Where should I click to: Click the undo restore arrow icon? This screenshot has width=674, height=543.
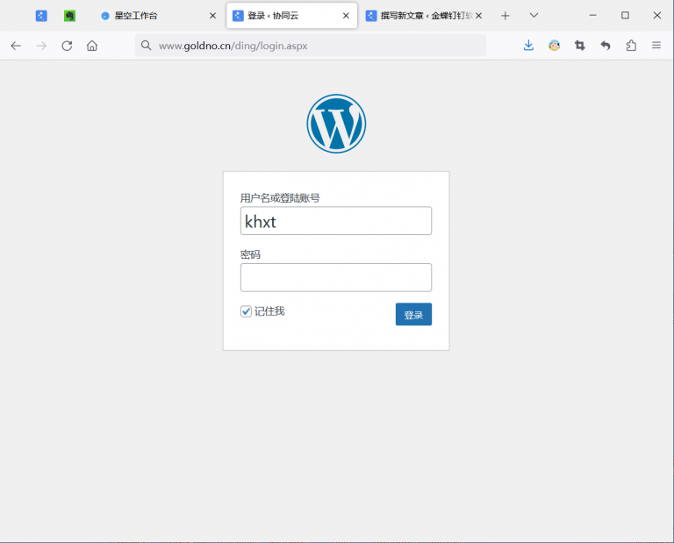(606, 46)
